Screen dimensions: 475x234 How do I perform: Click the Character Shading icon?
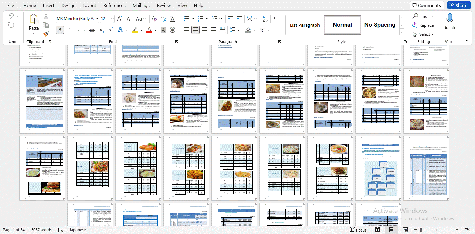click(163, 30)
